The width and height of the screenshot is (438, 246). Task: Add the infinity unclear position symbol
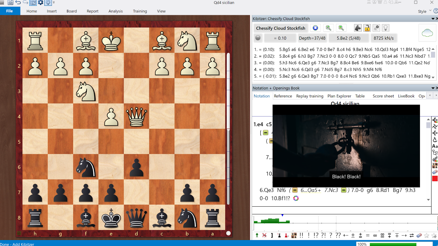coord(375,235)
